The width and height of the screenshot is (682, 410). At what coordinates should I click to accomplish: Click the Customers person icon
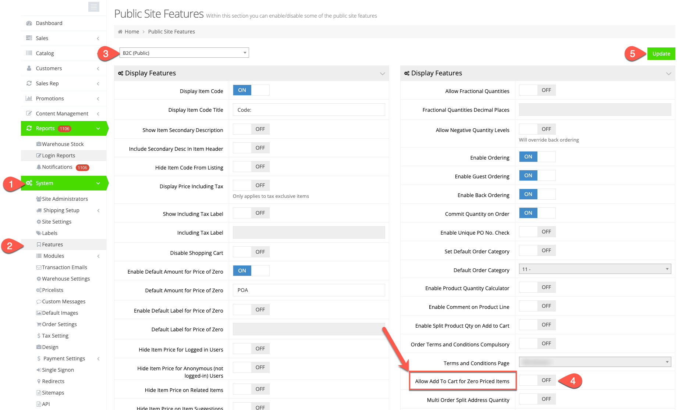[29, 68]
